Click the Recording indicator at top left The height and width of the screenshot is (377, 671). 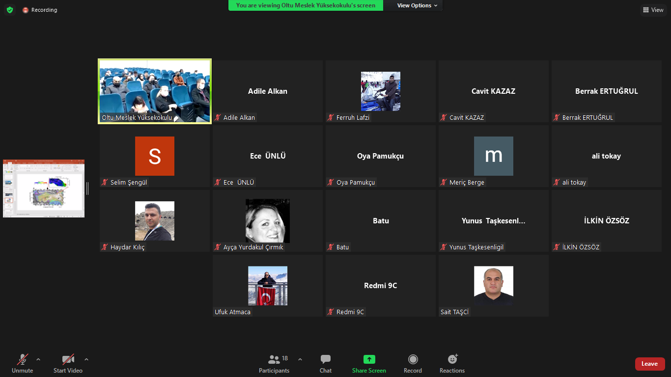point(40,10)
